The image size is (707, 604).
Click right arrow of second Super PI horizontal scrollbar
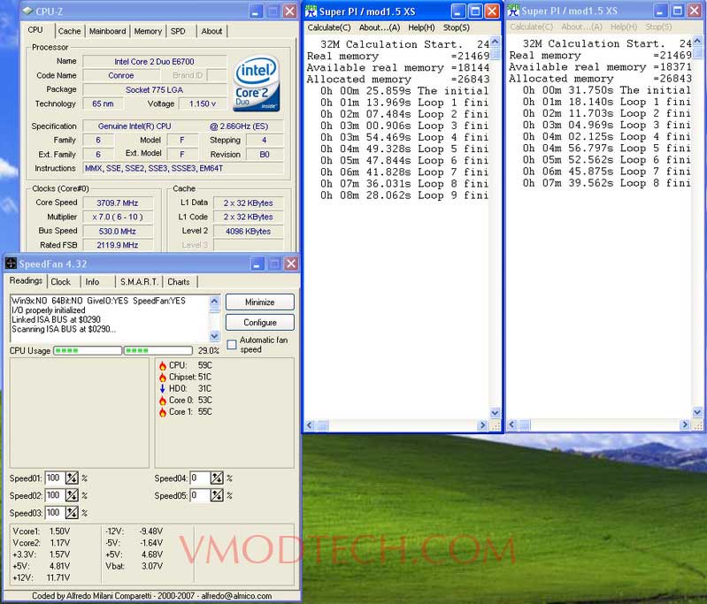click(685, 424)
